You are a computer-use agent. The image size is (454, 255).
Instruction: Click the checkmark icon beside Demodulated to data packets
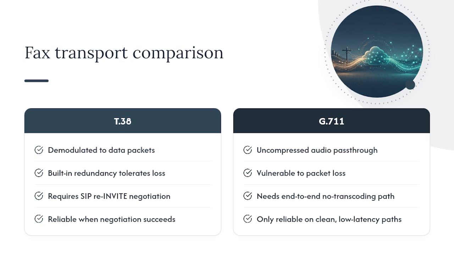[39, 150]
